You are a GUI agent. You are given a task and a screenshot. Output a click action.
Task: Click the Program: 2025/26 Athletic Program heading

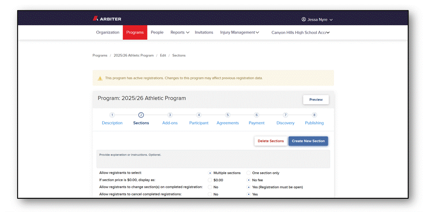[142, 98]
